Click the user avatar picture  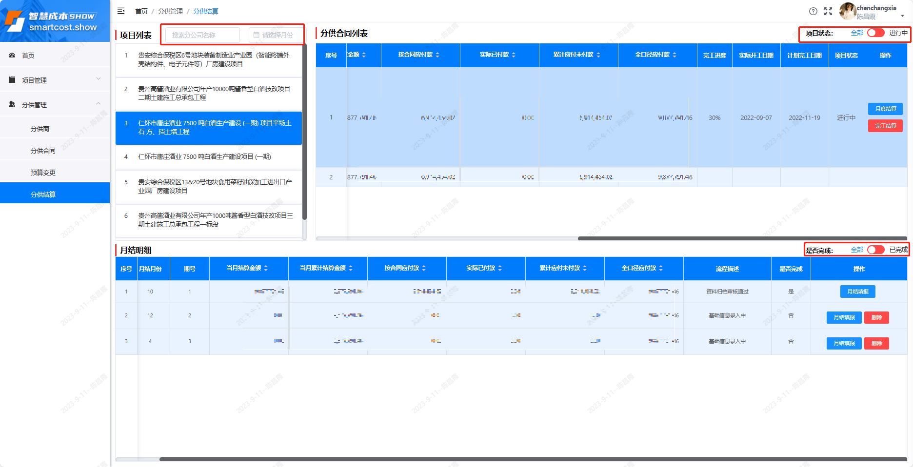(x=847, y=11)
